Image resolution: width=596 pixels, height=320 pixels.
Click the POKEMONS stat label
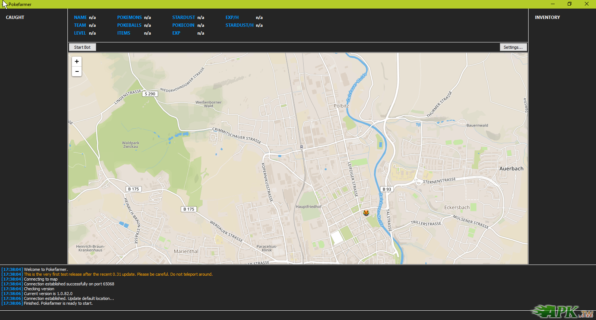129,17
